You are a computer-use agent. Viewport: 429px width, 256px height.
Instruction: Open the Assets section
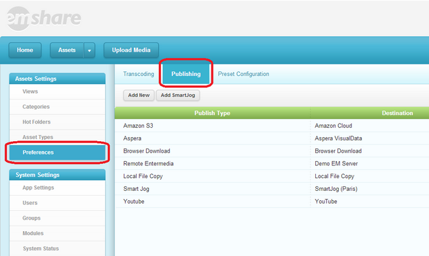tap(67, 50)
